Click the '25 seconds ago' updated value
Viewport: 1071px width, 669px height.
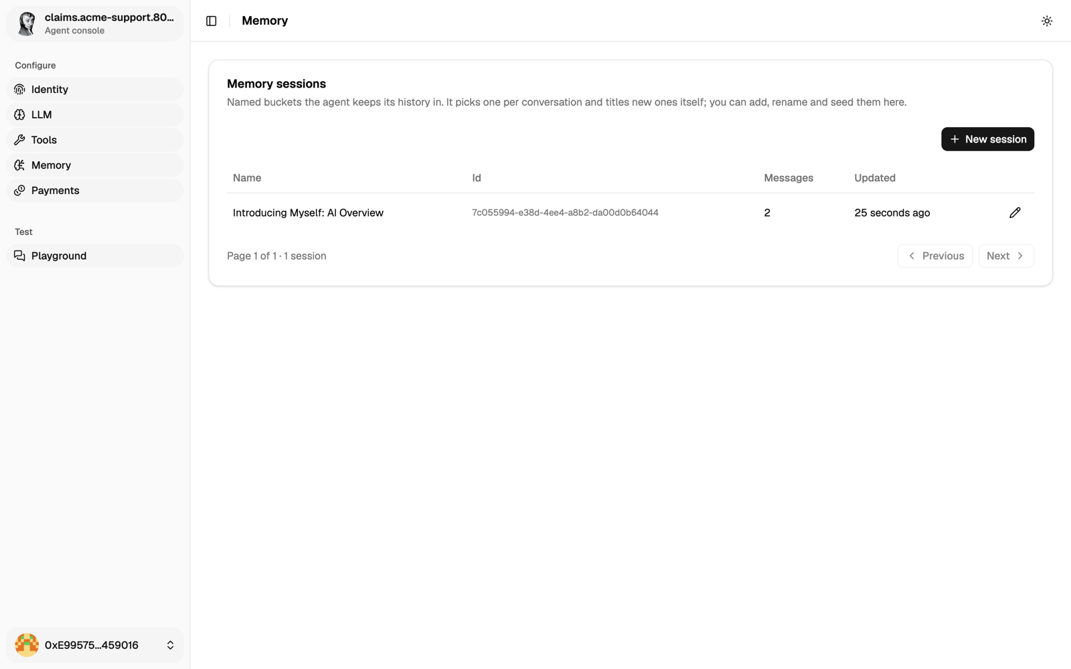pyautogui.click(x=892, y=213)
